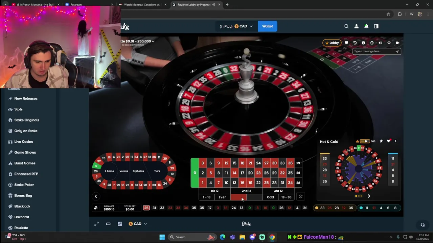Open the bet history clock icon

click(x=355, y=43)
